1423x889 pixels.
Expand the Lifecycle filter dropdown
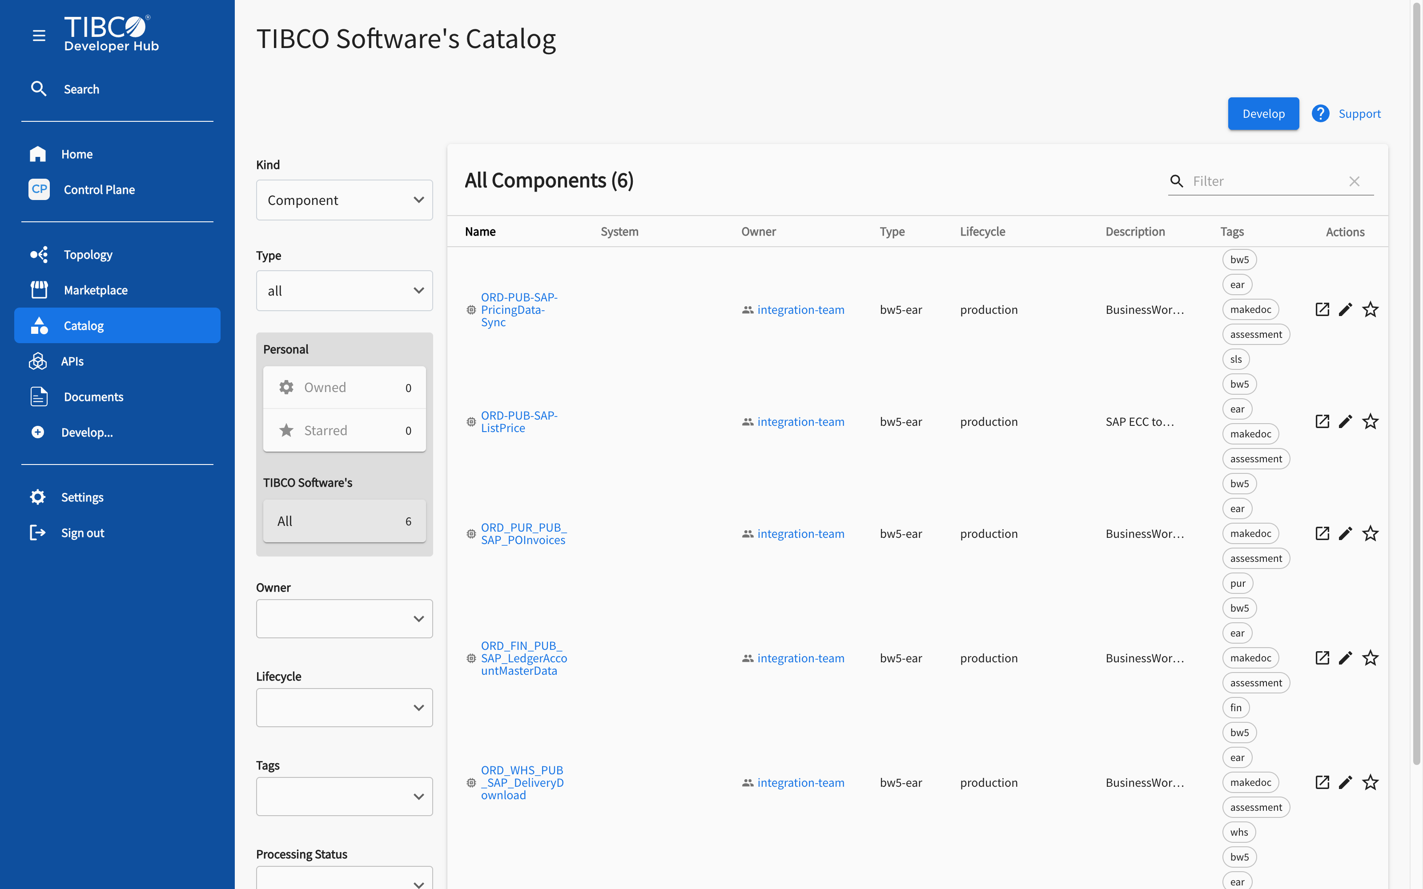[x=345, y=707]
